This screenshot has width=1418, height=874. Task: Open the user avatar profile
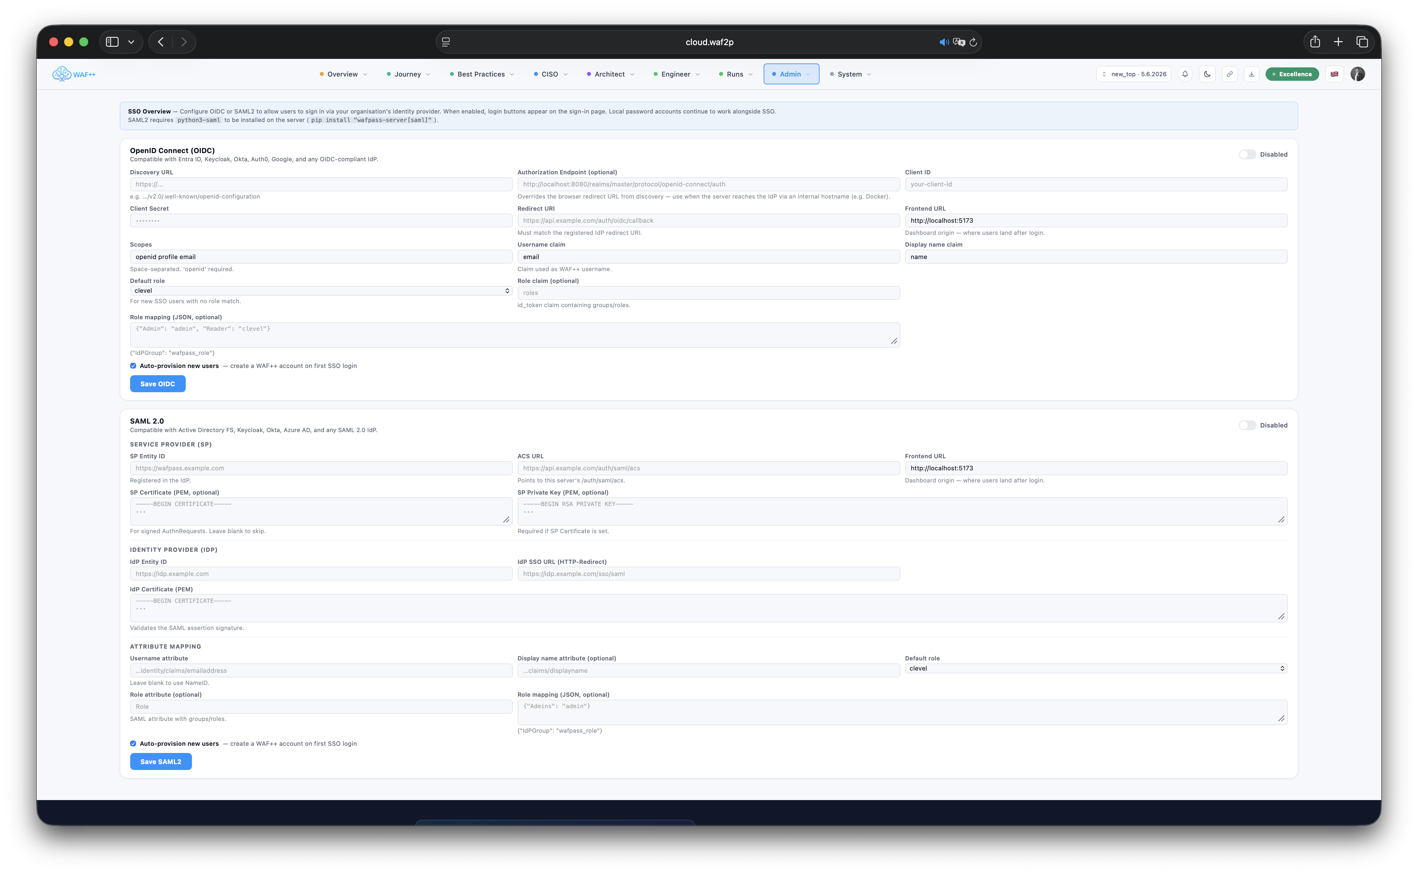pyautogui.click(x=1357, y=74)
